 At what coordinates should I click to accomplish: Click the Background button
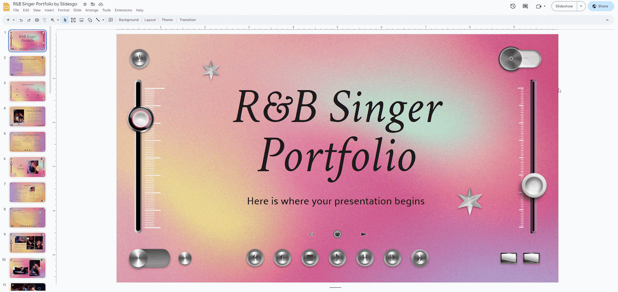coord(129,20)
